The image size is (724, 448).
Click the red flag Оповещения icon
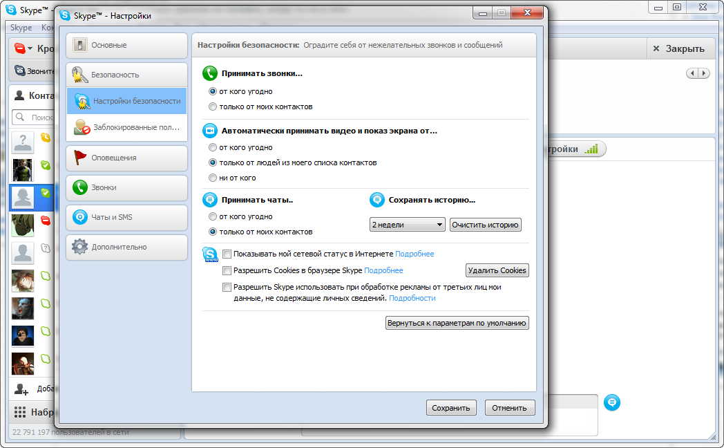tap(80, 158)
